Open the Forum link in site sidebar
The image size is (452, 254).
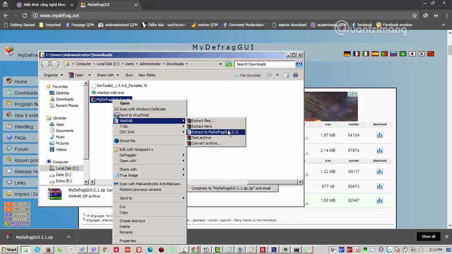tap(21, 149)
